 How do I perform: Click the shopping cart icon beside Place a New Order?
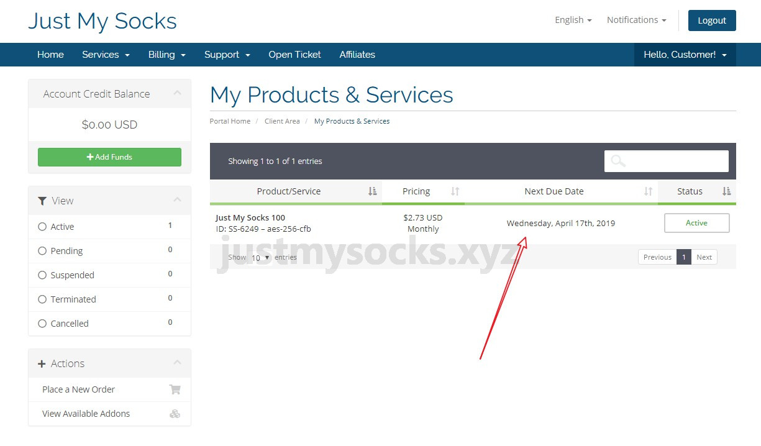coord(175,389)
